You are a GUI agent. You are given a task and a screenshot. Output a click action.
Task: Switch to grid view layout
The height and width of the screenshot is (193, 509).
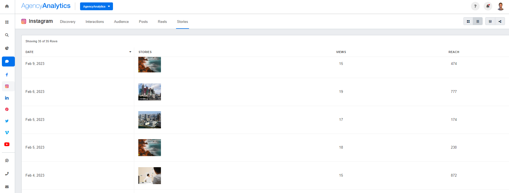[468, 22]
